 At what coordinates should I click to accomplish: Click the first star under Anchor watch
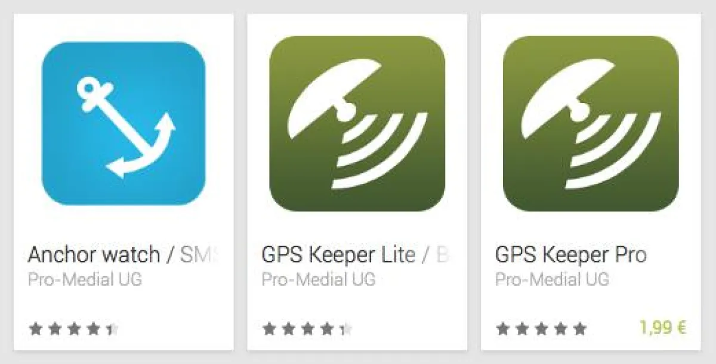pos(36,328)
